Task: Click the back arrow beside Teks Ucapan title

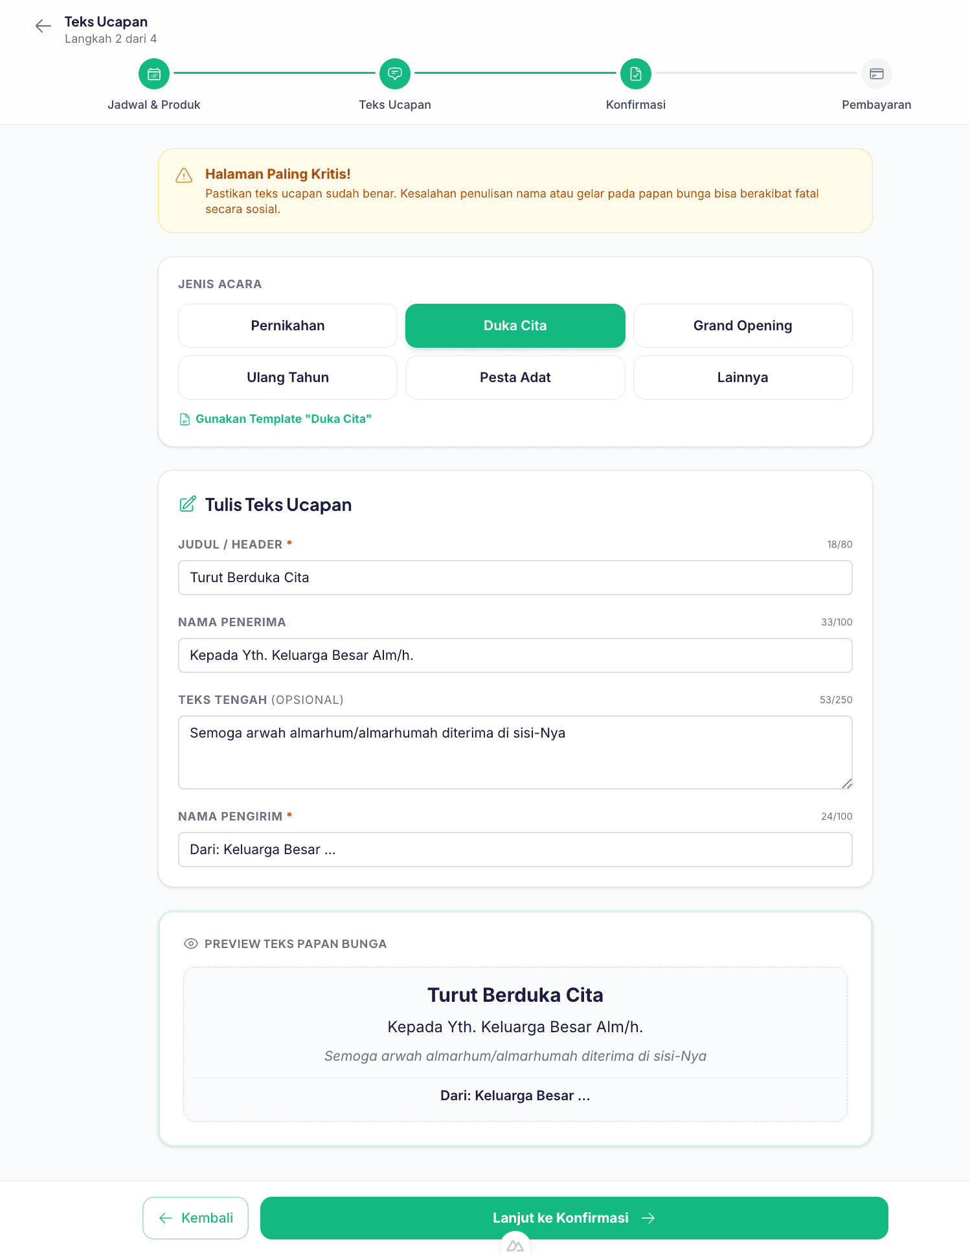Action: [43, 26]
